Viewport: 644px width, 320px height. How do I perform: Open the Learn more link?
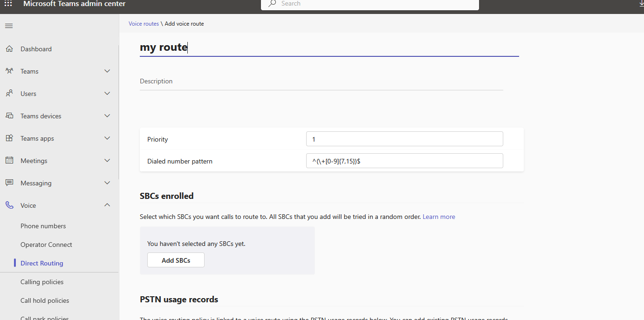(439, 217)
